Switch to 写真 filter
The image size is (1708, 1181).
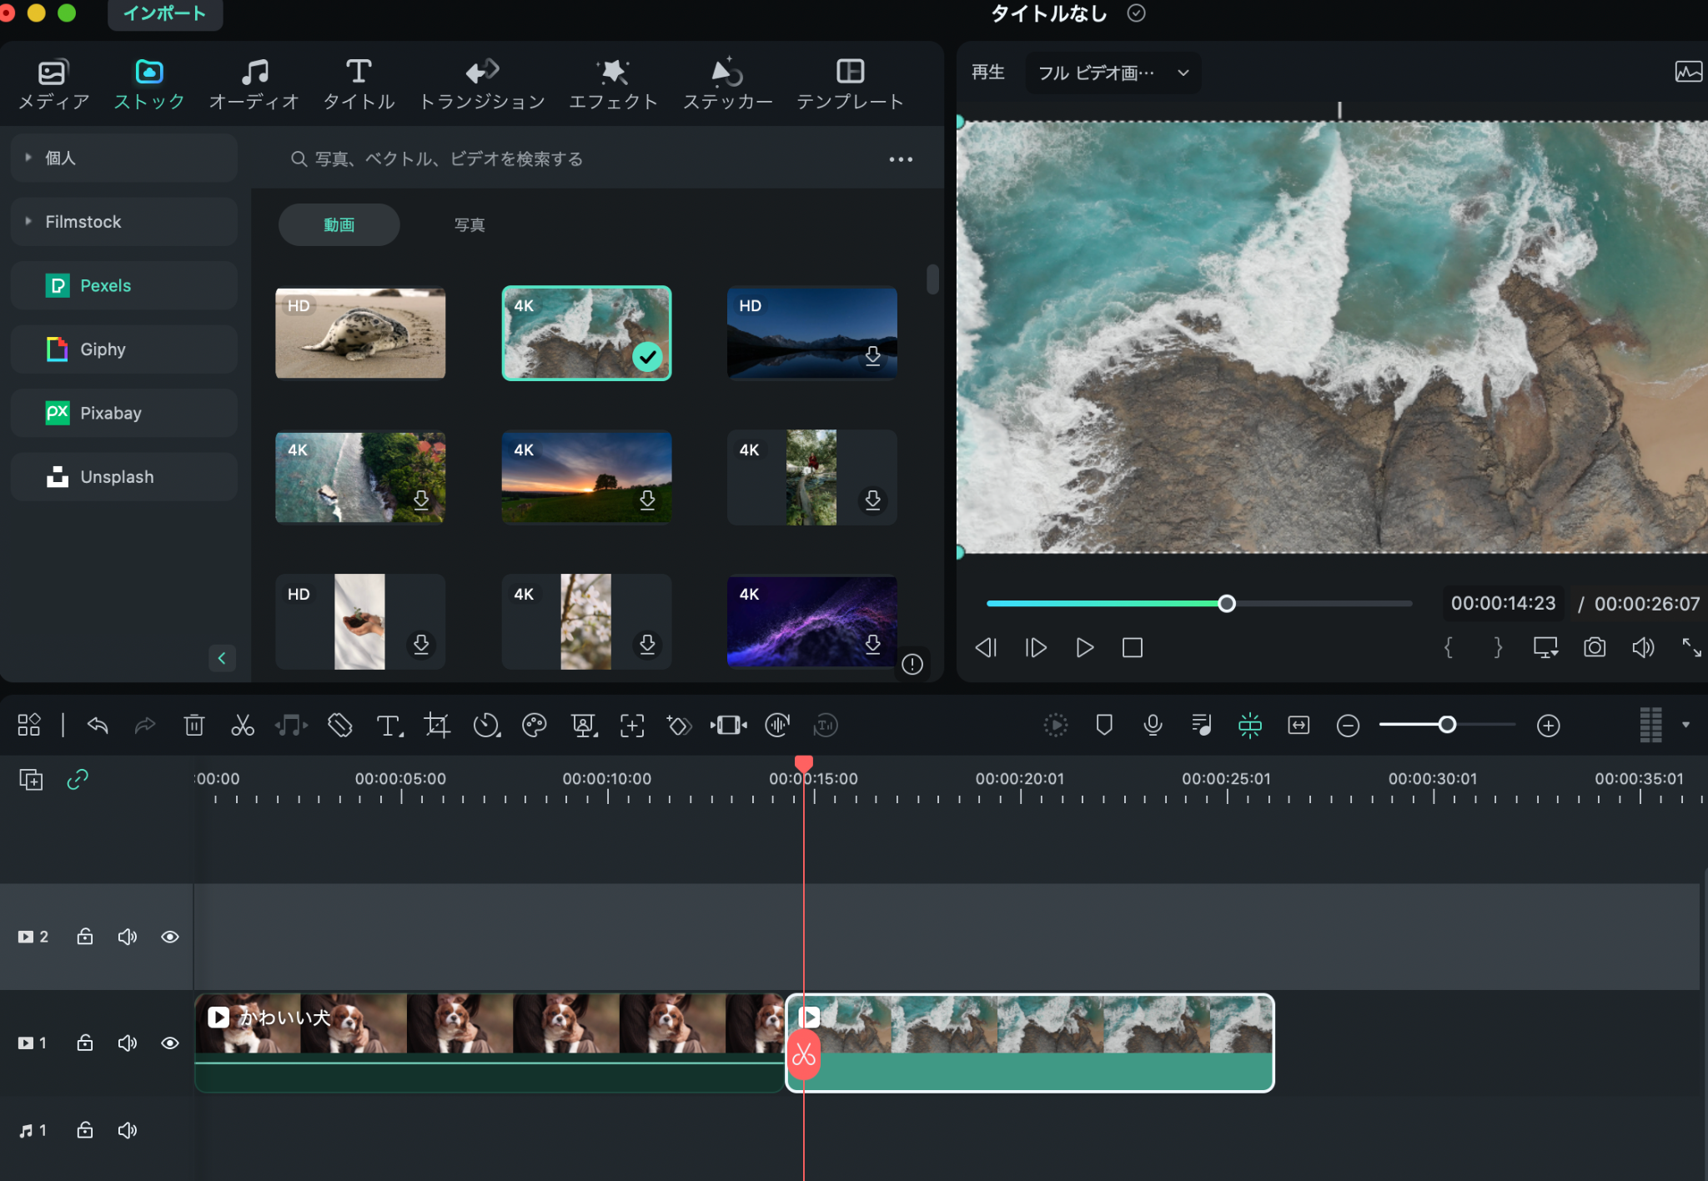[470, 224]
